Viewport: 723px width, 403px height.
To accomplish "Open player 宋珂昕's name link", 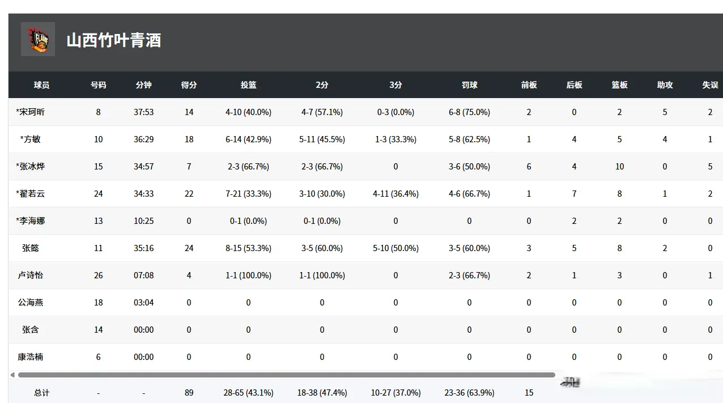I will (32, 112).
